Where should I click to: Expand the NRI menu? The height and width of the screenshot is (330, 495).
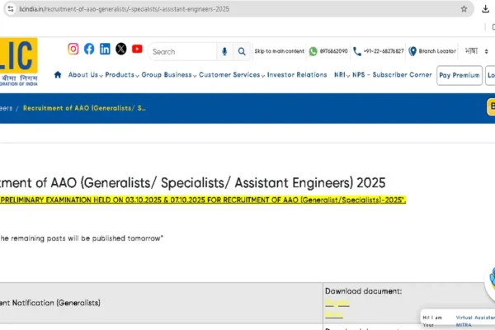click(342, 75)
